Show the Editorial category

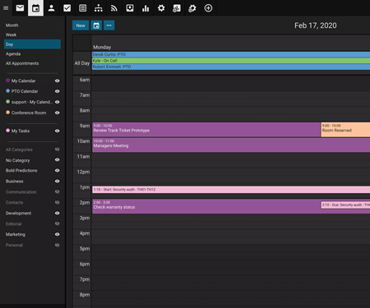[x=57, y=223]
